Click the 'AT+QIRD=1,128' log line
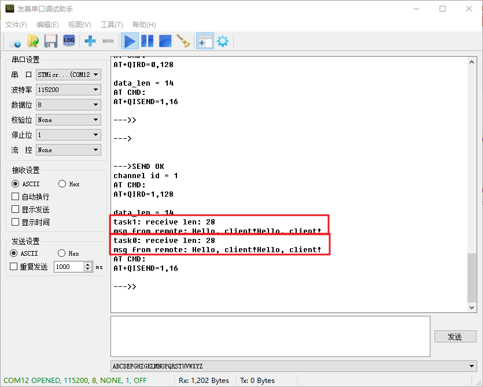The height and width of the screenshot is (387, 483). pos(143,194)
